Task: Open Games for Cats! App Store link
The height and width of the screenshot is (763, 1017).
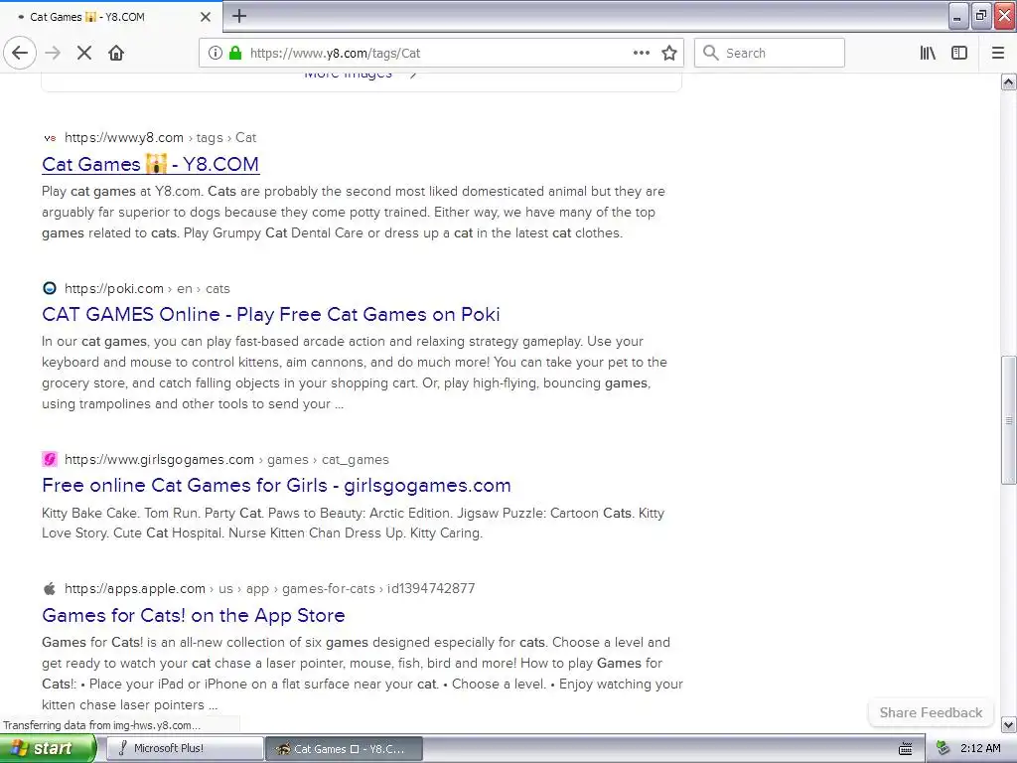Action: point(194,615)
